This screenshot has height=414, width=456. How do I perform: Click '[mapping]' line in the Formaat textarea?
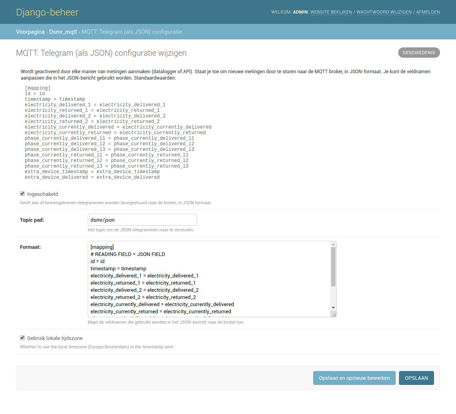pyautogui.click(x=102, y=247)
